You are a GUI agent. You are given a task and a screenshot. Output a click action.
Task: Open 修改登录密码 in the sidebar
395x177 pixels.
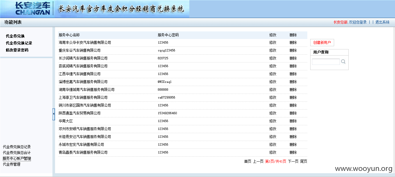17,50
